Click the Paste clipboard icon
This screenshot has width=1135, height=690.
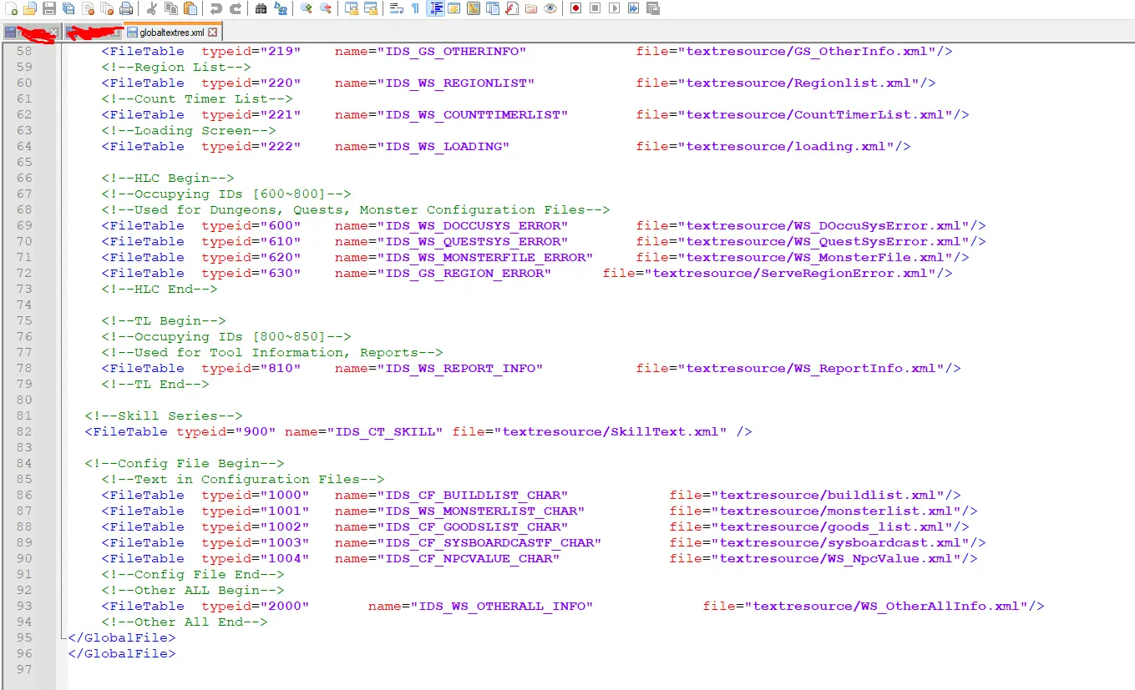[x=190, y=8]
